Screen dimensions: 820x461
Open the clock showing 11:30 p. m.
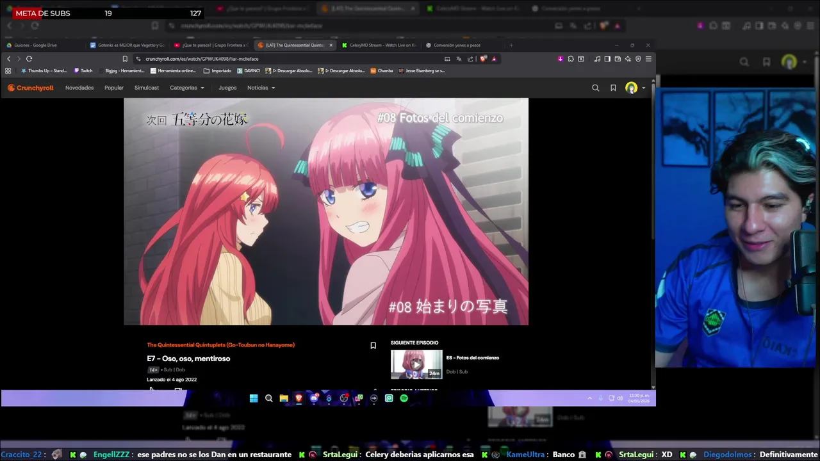click(x=639, y=398)
